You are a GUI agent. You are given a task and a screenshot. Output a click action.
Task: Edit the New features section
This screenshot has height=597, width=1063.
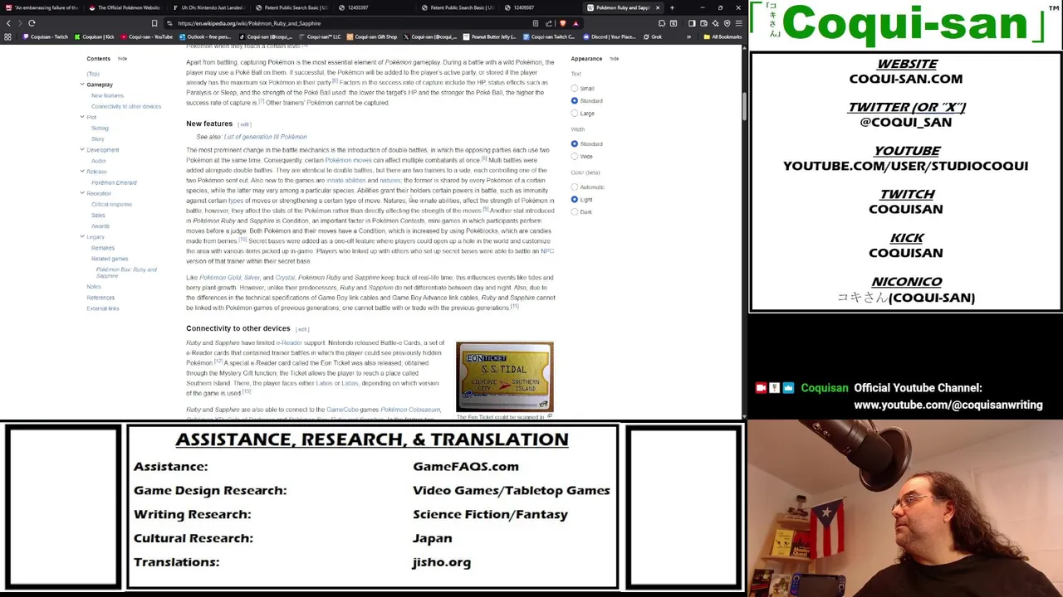pos(244,124)
